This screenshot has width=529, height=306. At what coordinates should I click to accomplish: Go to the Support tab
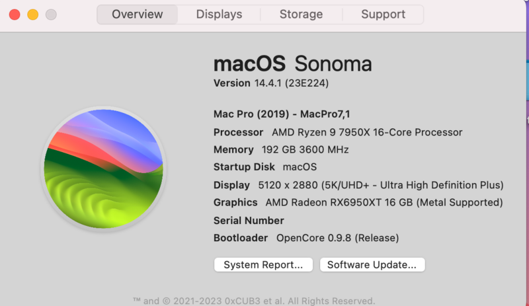384,15
